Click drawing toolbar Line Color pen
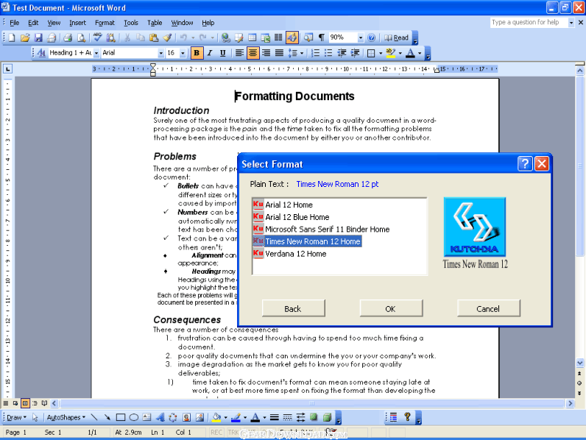Screen dimensions: 586x440 [236, 417]
